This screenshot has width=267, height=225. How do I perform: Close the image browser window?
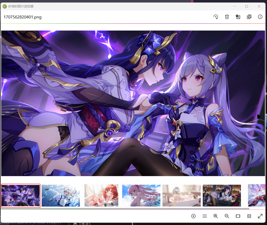[x=259, y=6]
